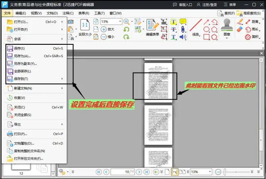Screen dimensions: 266x179
Task: Choose 另存为(A)... from the File menu
Action: (22, 56)
